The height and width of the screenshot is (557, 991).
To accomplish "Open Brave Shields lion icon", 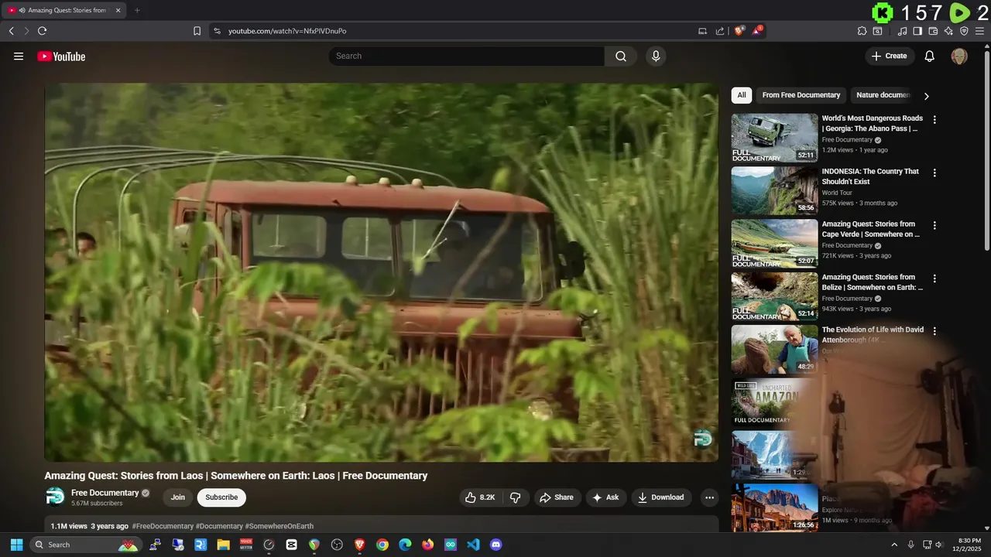I will pyautogui.click(x=739, y=31).
